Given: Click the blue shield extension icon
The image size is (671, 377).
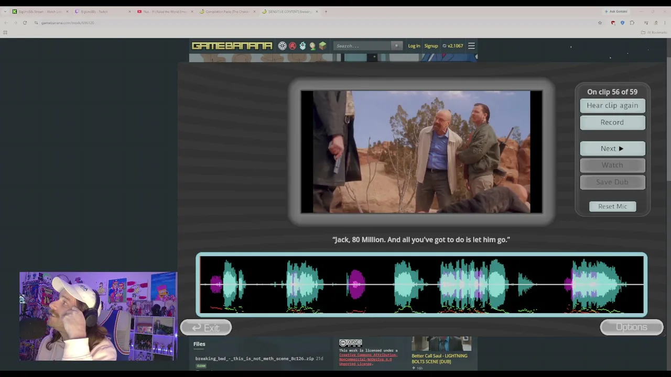Looking at the screenshot, I should click(622, 23).
